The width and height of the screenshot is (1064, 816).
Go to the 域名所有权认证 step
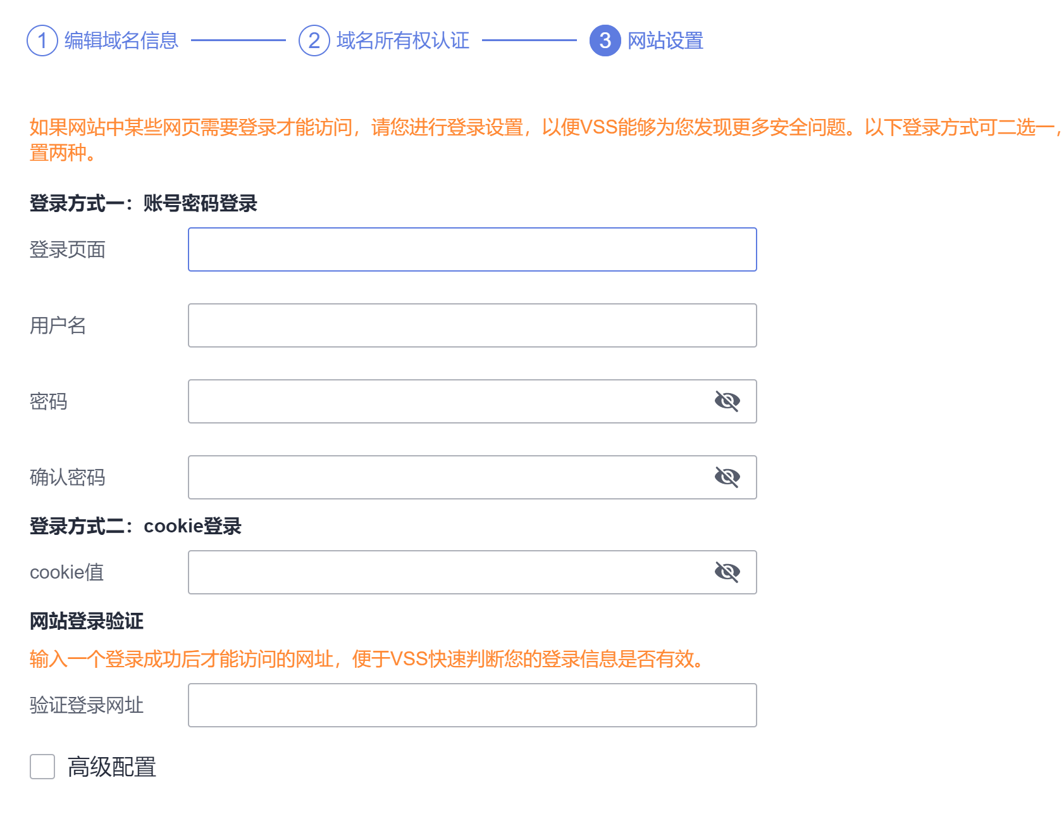(x=403, y=41)
